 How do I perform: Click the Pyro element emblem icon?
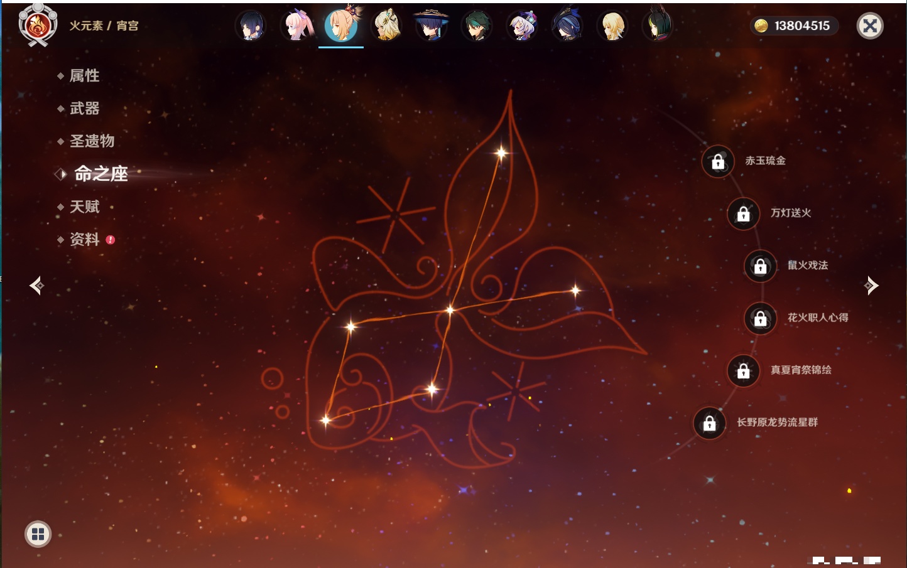pos(38,26)
